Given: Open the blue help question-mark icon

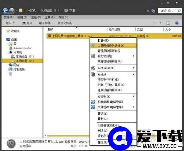Looking at the screenshot, I should [x=177, y=23].
